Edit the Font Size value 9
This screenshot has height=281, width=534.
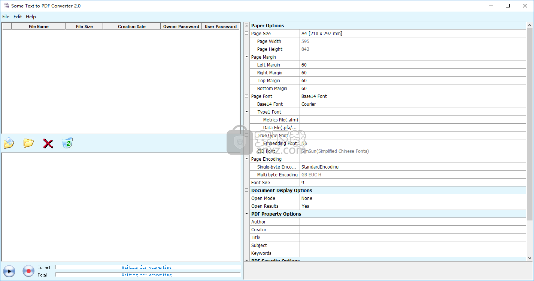pos(413,182)
